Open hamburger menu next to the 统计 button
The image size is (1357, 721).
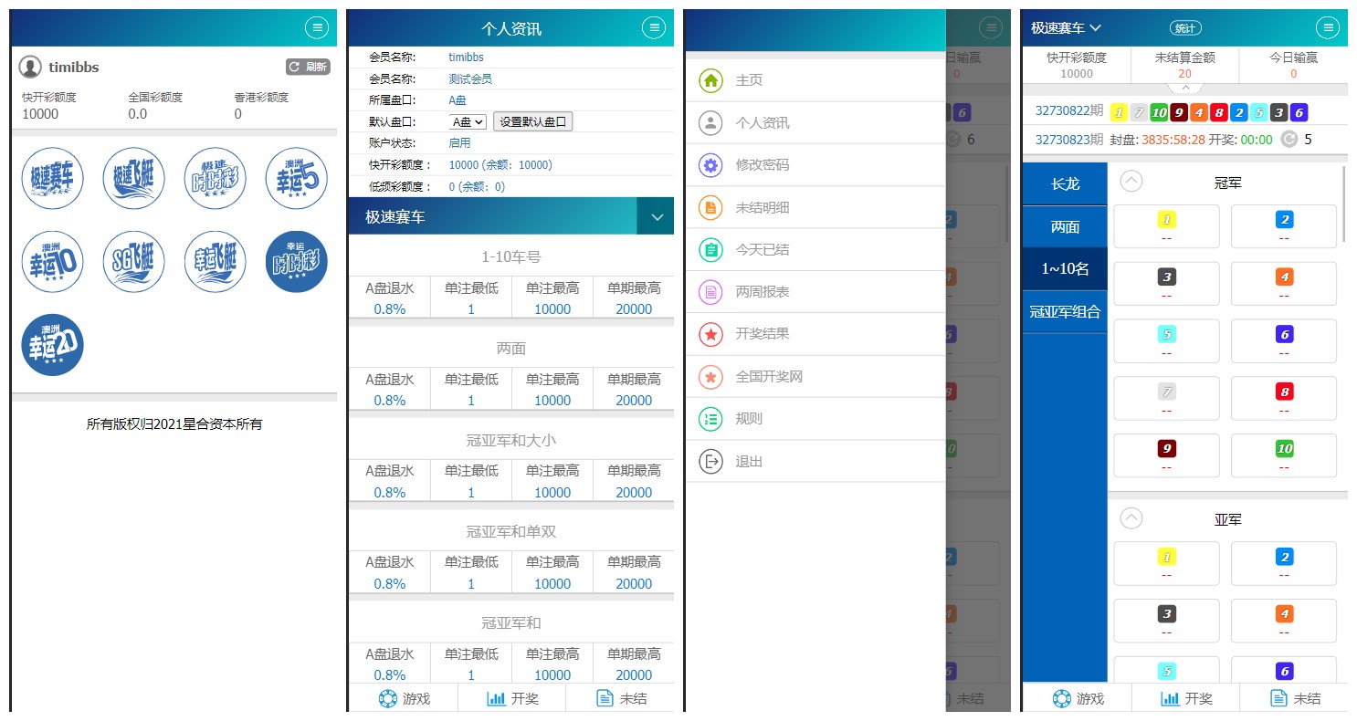(1327, 27)
